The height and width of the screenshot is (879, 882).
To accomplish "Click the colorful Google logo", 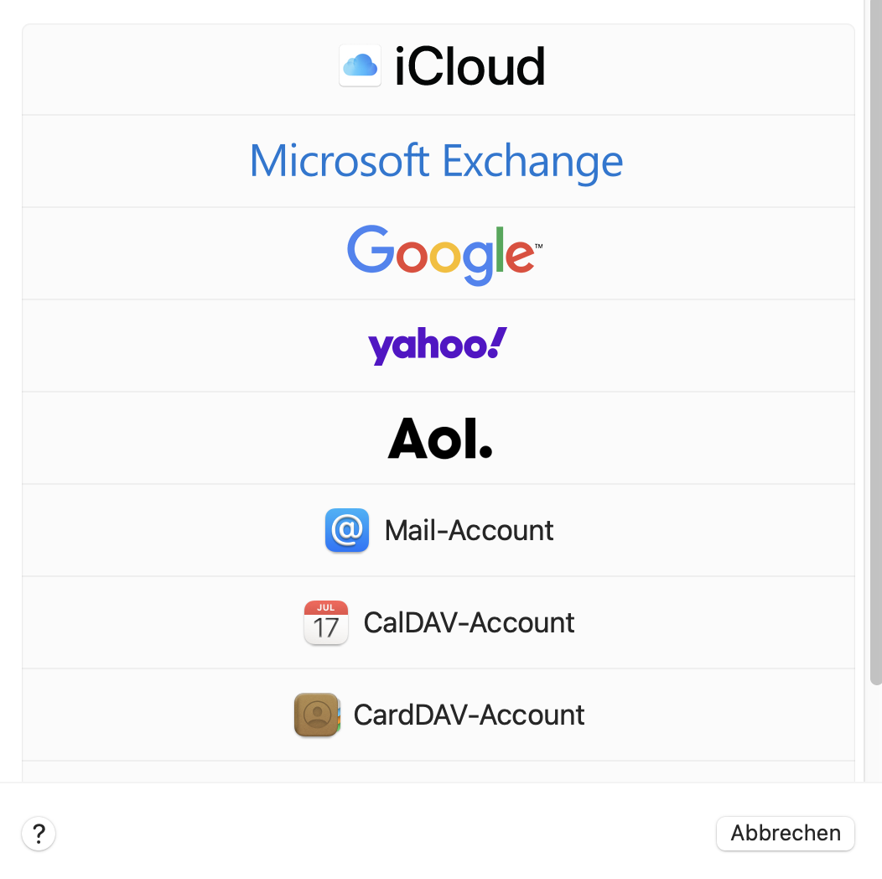I will point(444,253).
